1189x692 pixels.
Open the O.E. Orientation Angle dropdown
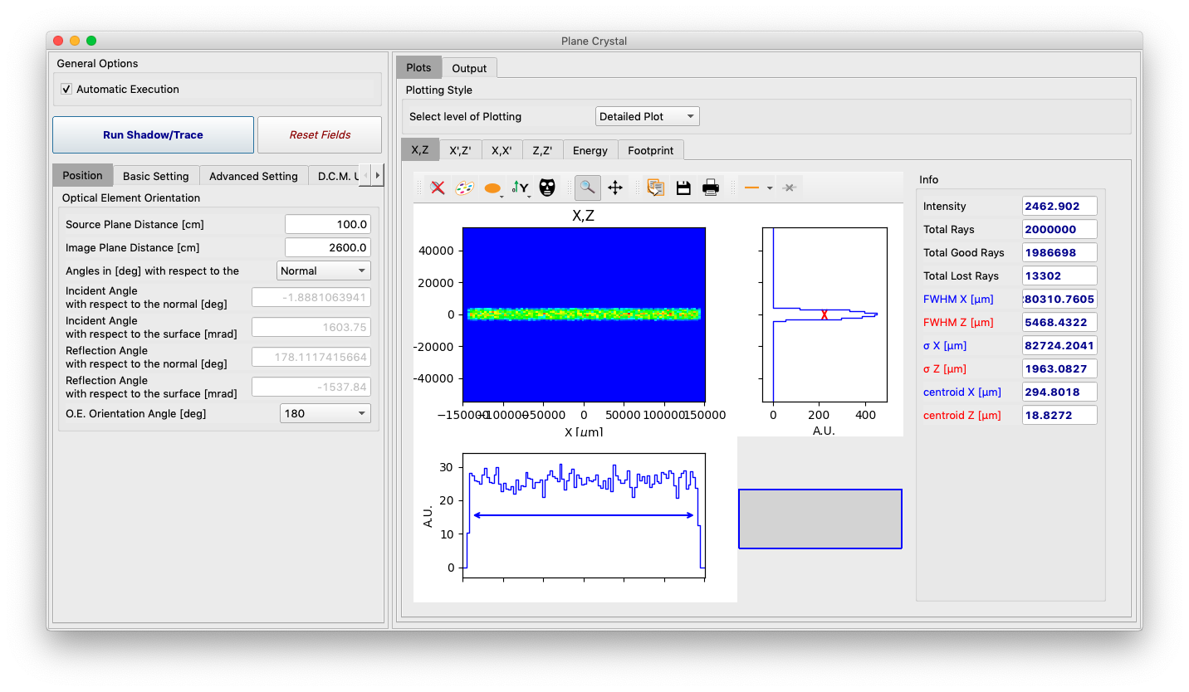click(x=325, y=412)
